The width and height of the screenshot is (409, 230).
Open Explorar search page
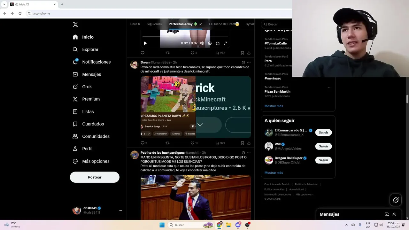click(85, 50)
